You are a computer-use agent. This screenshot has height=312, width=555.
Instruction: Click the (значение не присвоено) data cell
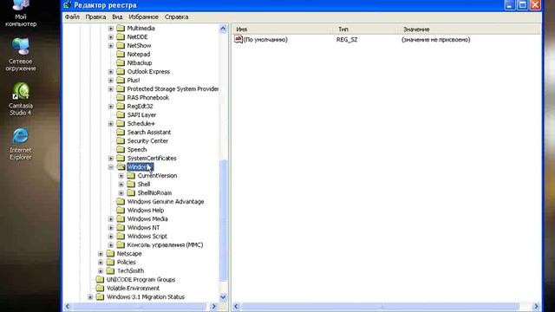click(435, 40)
